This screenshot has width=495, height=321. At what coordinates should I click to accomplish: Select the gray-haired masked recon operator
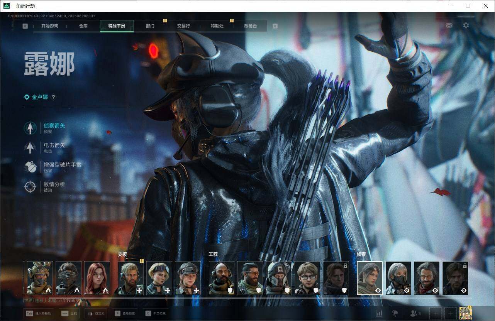click(398, 278)
